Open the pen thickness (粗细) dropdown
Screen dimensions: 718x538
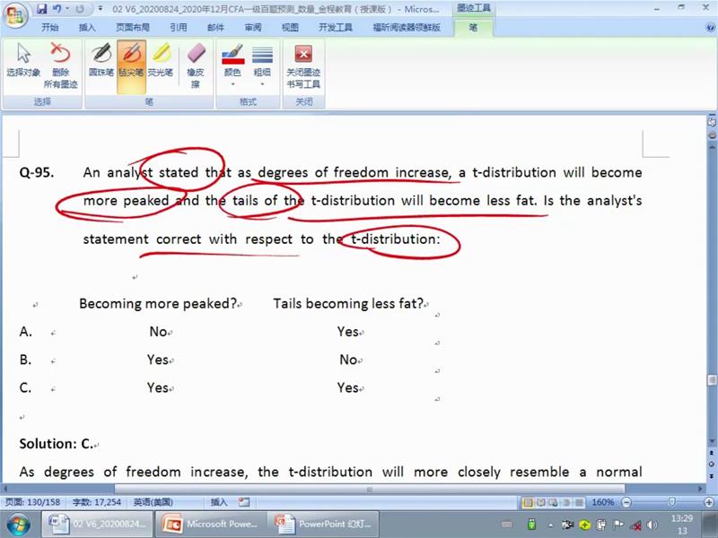pos(262,64)
